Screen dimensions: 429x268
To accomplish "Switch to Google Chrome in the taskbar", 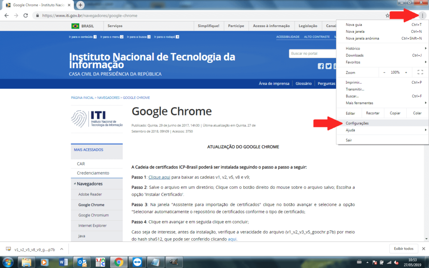I will [x=119, y=262].
